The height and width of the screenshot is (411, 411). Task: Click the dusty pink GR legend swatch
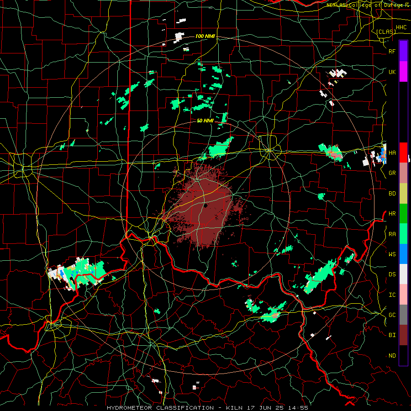[403, 173]
